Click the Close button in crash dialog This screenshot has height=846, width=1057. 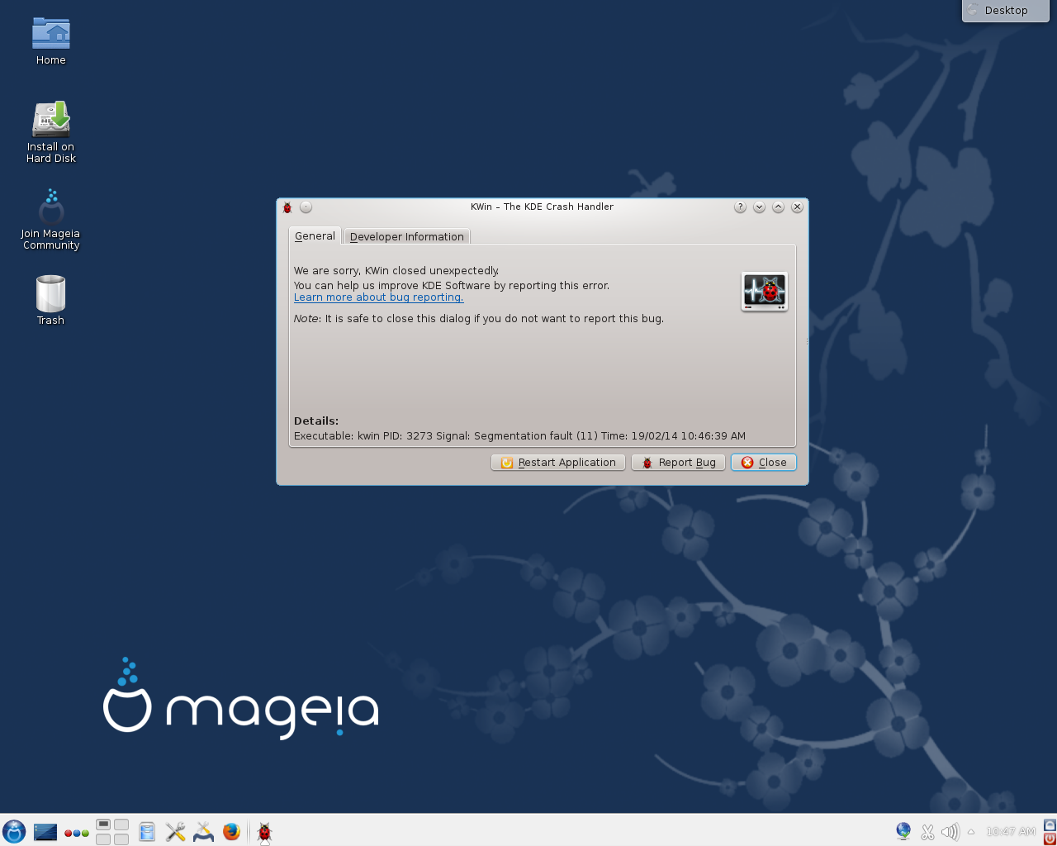(x=764, y=463)
